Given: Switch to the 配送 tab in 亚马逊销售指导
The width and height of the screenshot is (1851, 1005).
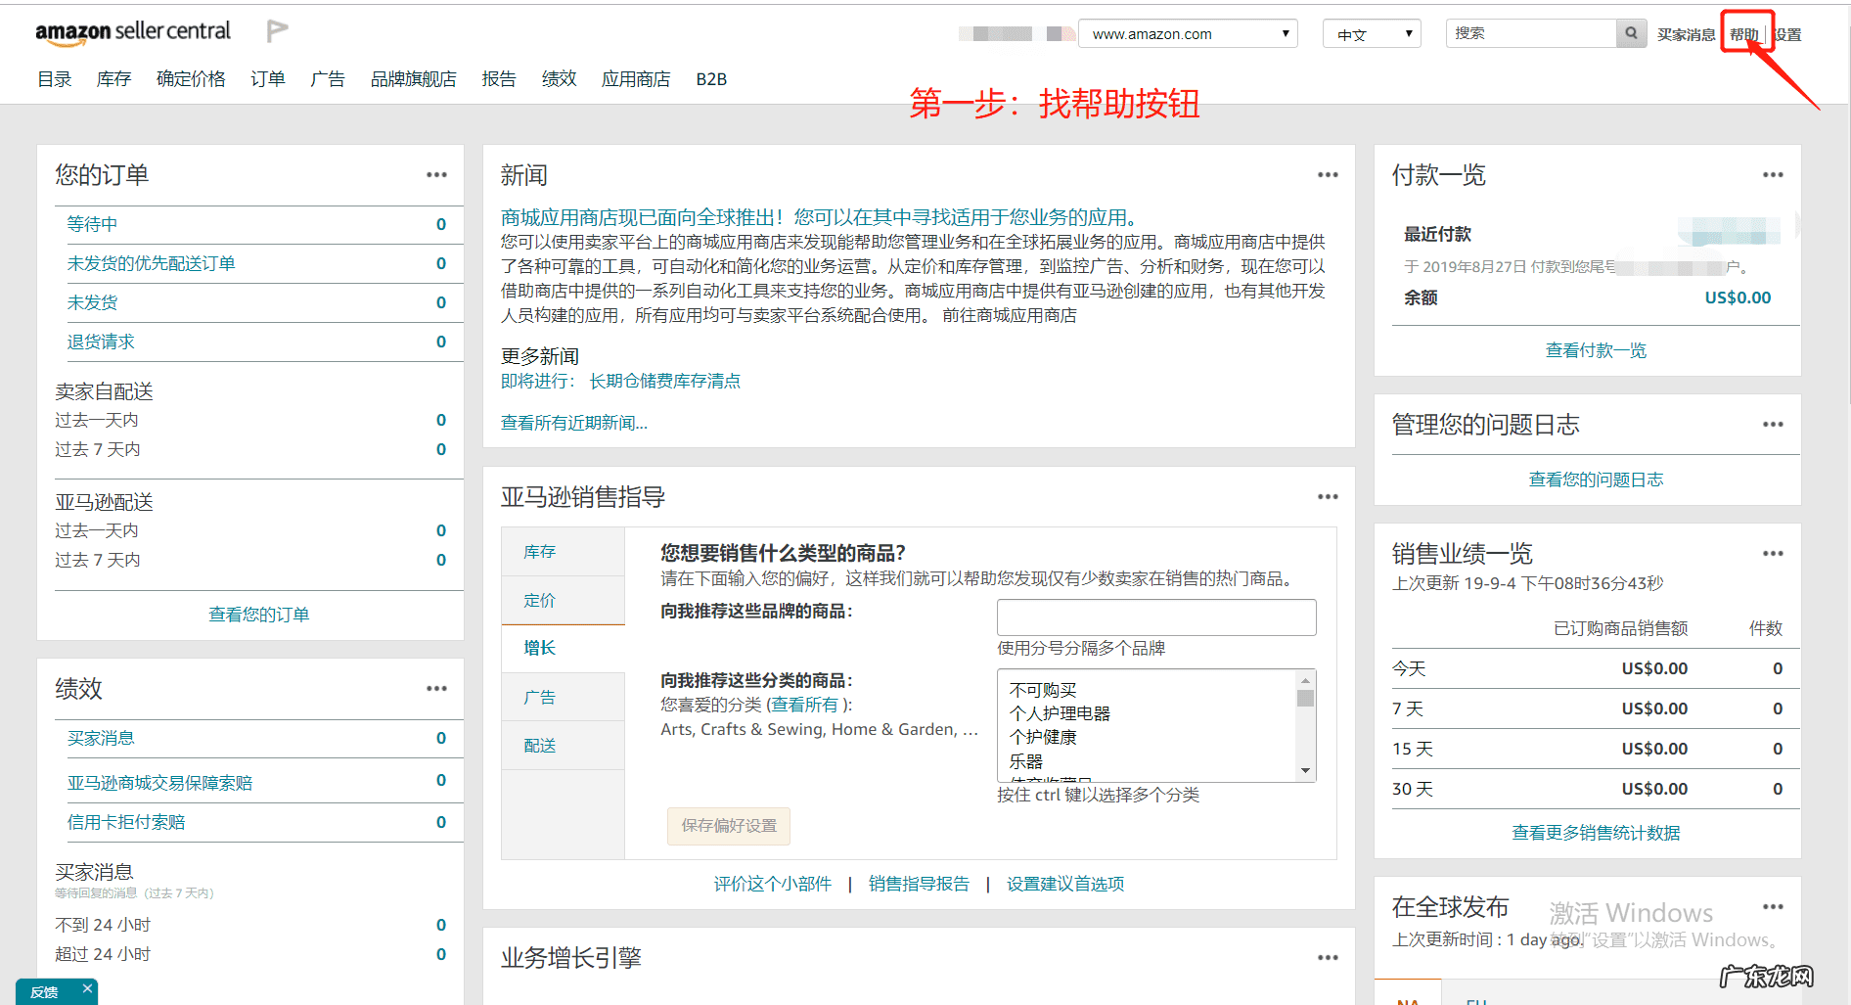Looking at the screenshot, I should (x=539, y=745).
